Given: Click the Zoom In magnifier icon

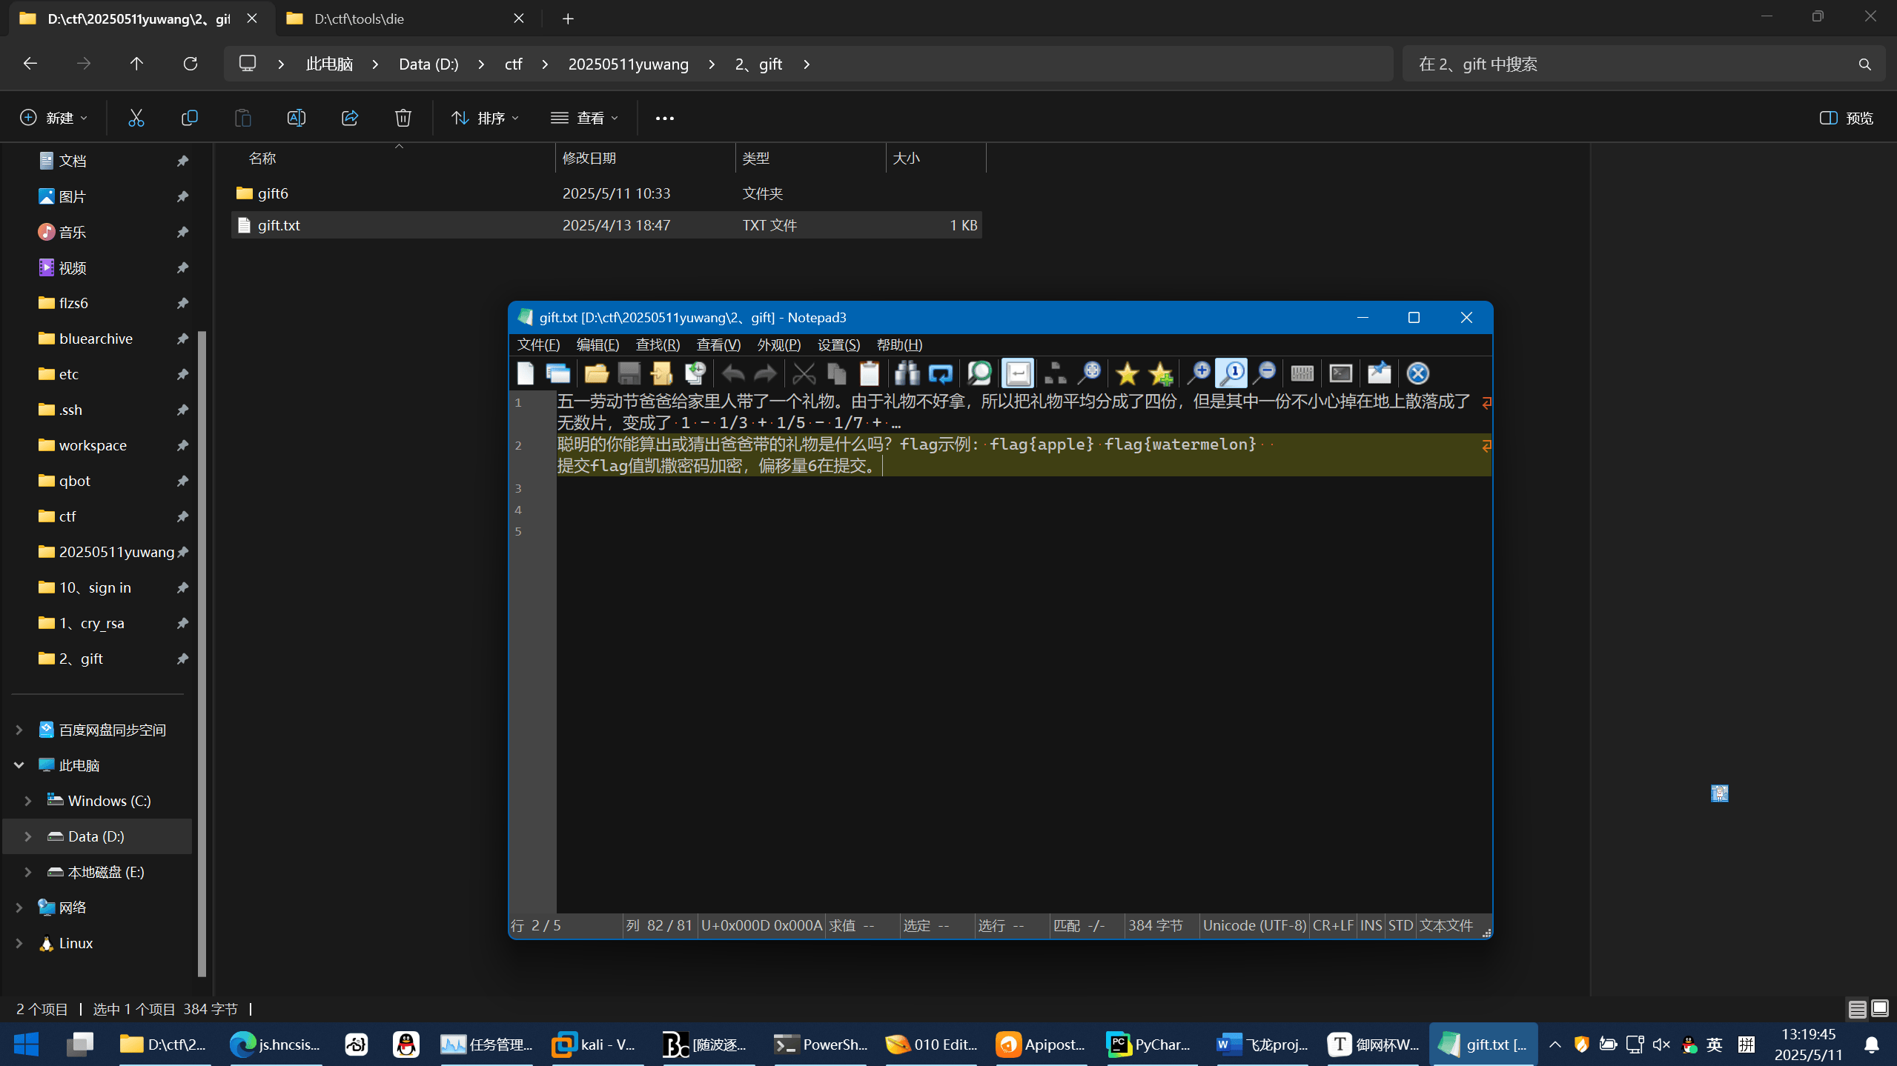Looking at the screenshot, I should tap(1198, 373).
